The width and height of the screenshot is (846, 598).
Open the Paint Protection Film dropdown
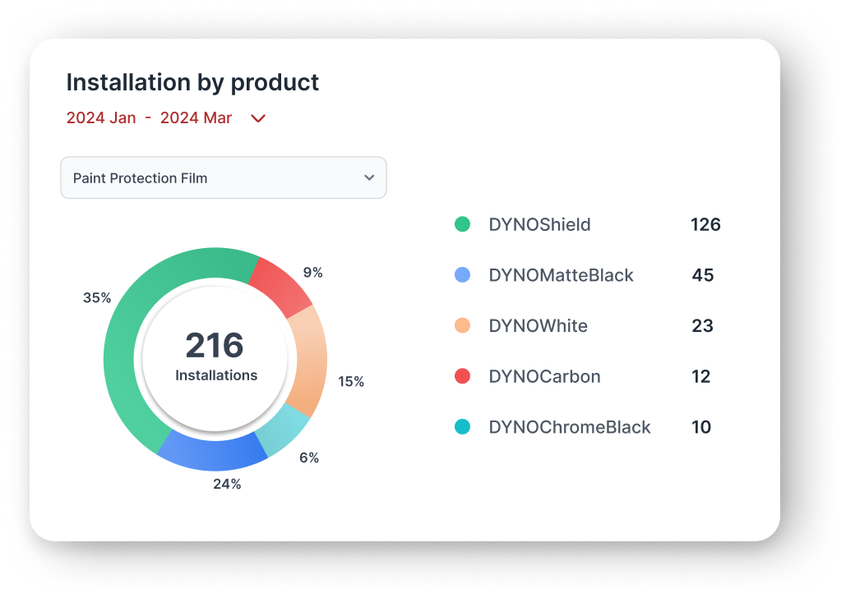click(223, 178)
